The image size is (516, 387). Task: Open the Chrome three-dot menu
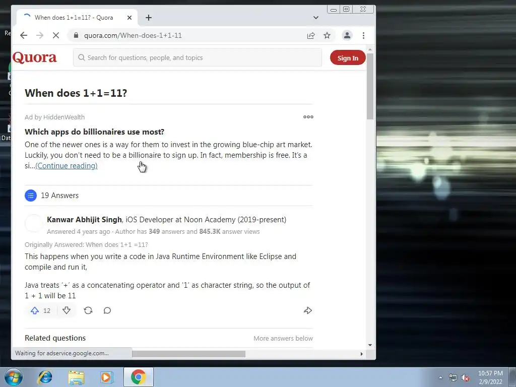(x=363, y=35)
